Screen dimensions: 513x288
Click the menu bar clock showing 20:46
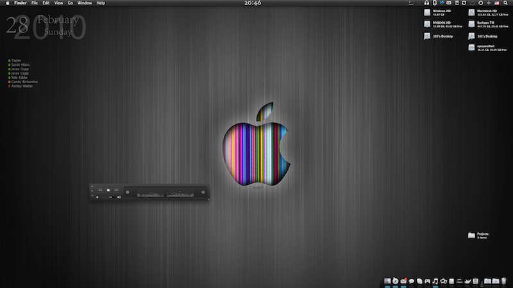[x=253, y=3]
